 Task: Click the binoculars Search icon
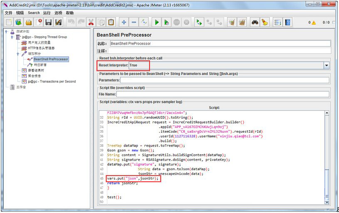click(x=255, y=22)
